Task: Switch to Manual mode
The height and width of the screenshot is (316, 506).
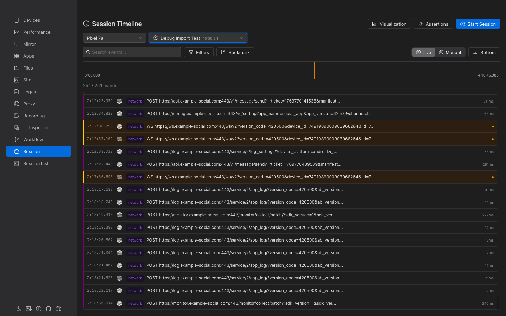Action: (x=450, y=52)
